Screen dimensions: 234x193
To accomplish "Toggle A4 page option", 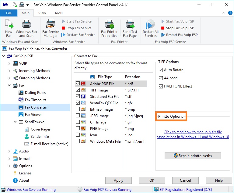I will (x=161, y=78).
